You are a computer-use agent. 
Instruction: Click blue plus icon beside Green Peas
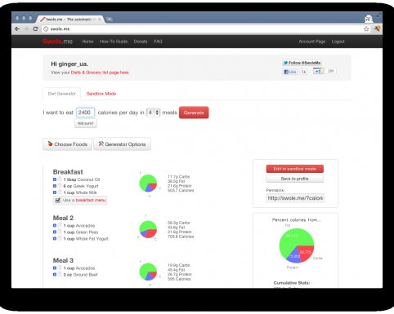[55, 232]
